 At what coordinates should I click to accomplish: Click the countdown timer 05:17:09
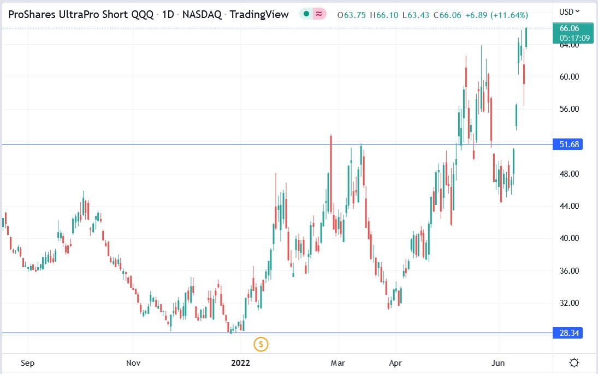coord(575,38)
